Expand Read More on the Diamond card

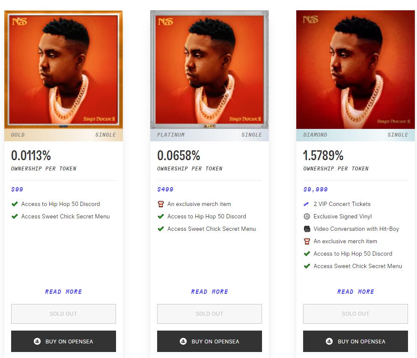(355, 292)
